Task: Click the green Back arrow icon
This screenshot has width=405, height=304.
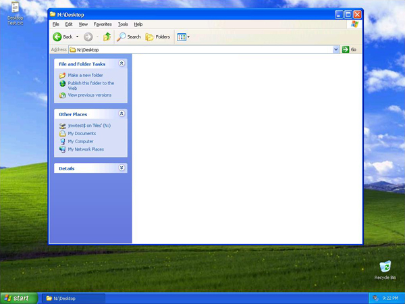Action: 57,37
